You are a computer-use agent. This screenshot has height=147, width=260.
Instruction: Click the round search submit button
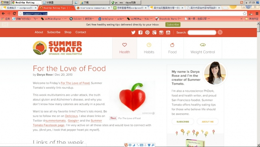pos(220,32)
